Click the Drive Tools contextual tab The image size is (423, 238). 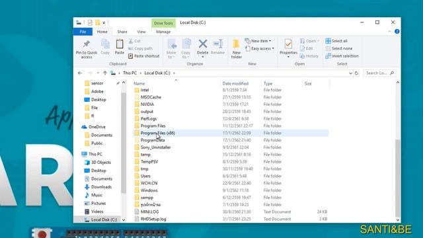pyautogui.click(x=163, y=23)
